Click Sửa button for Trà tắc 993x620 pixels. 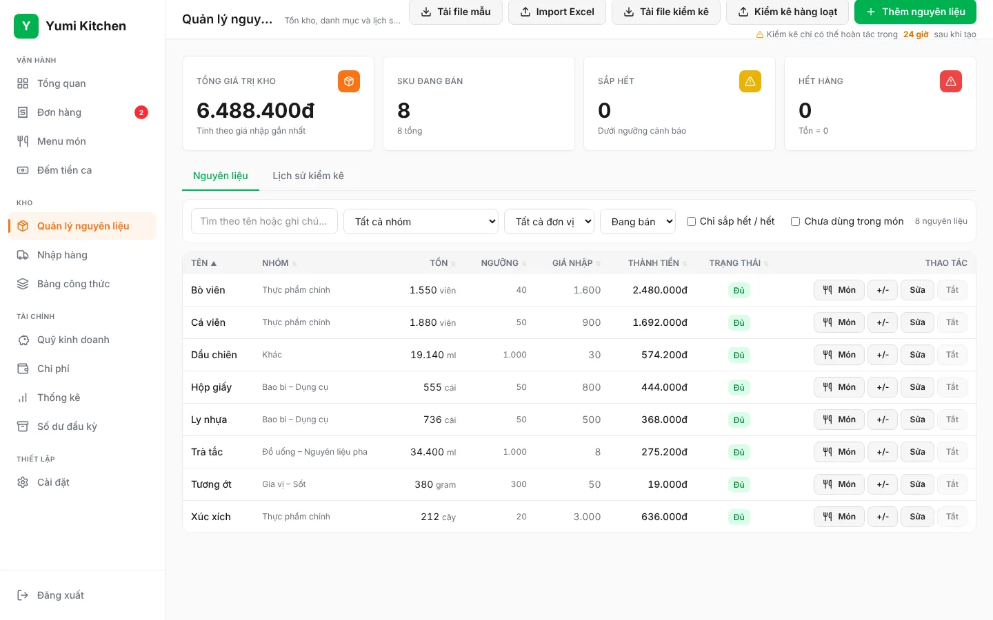[917, 452]
